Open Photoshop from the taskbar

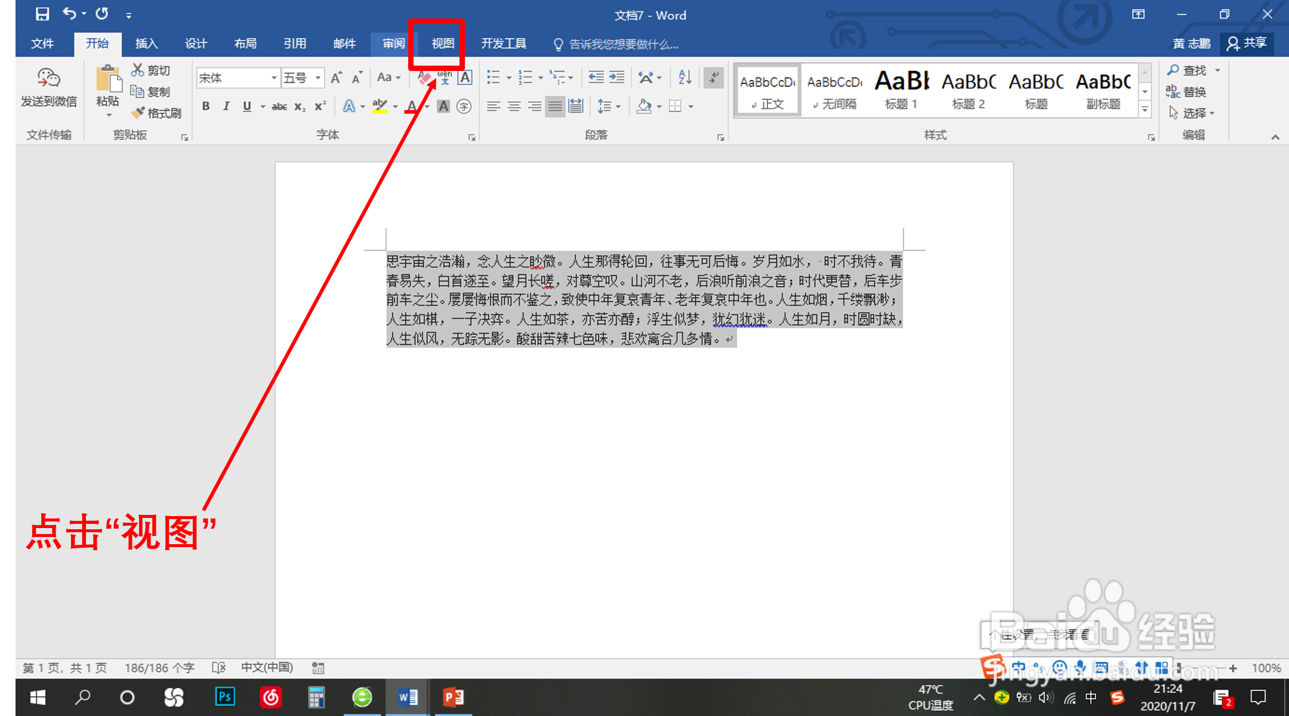pyautogui.click(x=225, y=697)
